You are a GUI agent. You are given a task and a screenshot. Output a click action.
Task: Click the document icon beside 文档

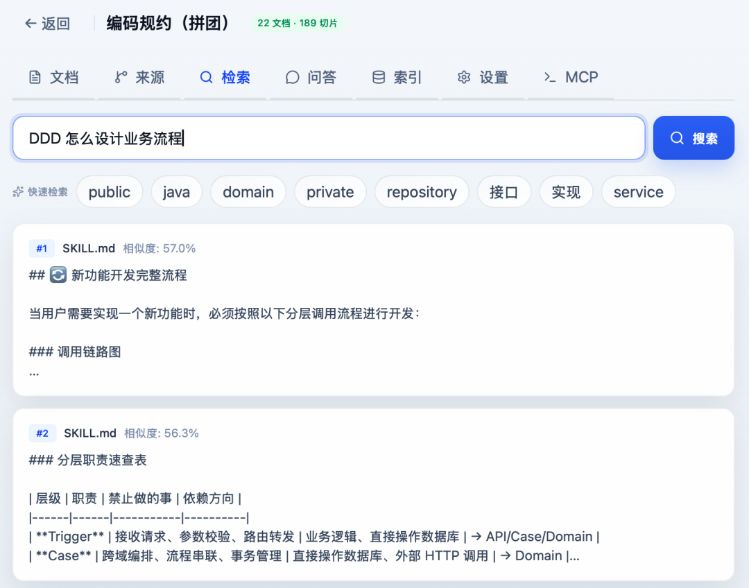click(35, 78)
